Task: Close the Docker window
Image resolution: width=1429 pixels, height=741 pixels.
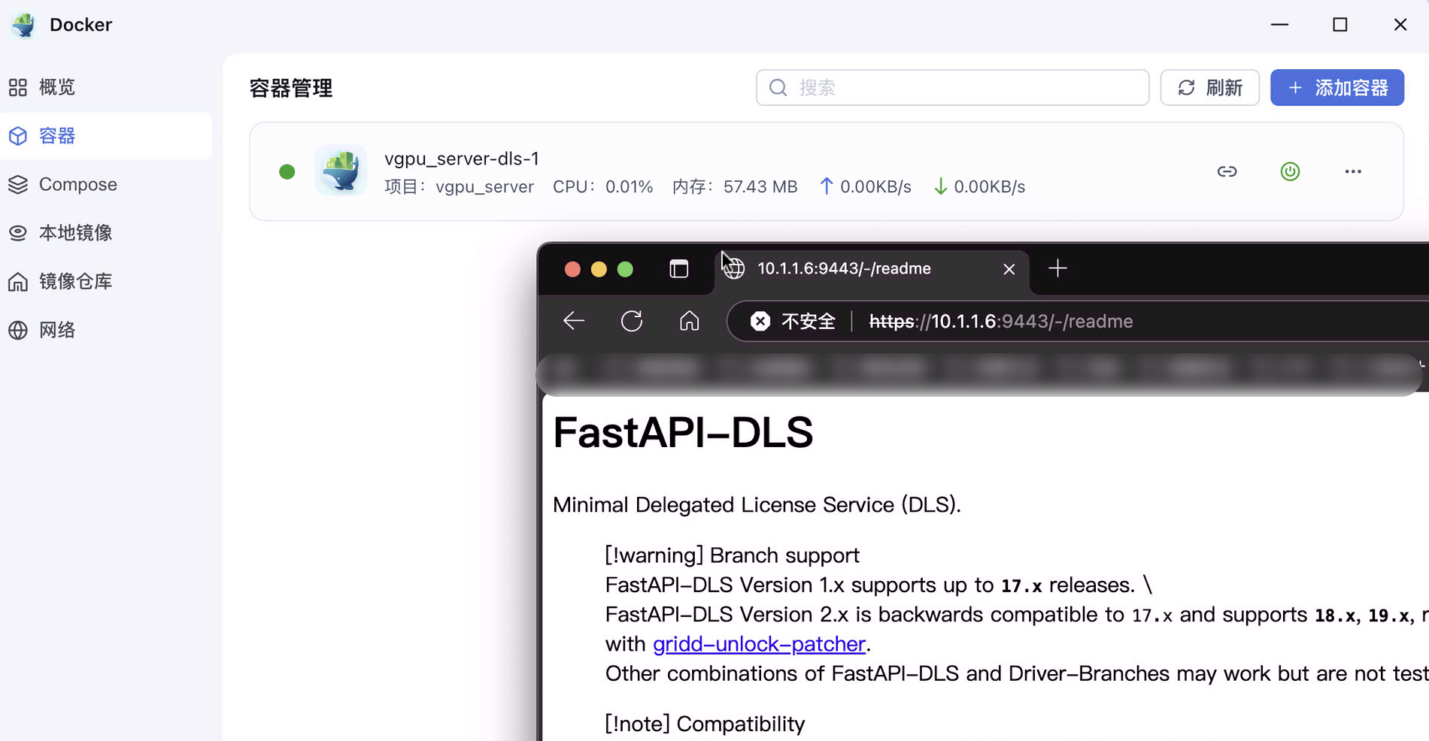Action: [1400, 25]
